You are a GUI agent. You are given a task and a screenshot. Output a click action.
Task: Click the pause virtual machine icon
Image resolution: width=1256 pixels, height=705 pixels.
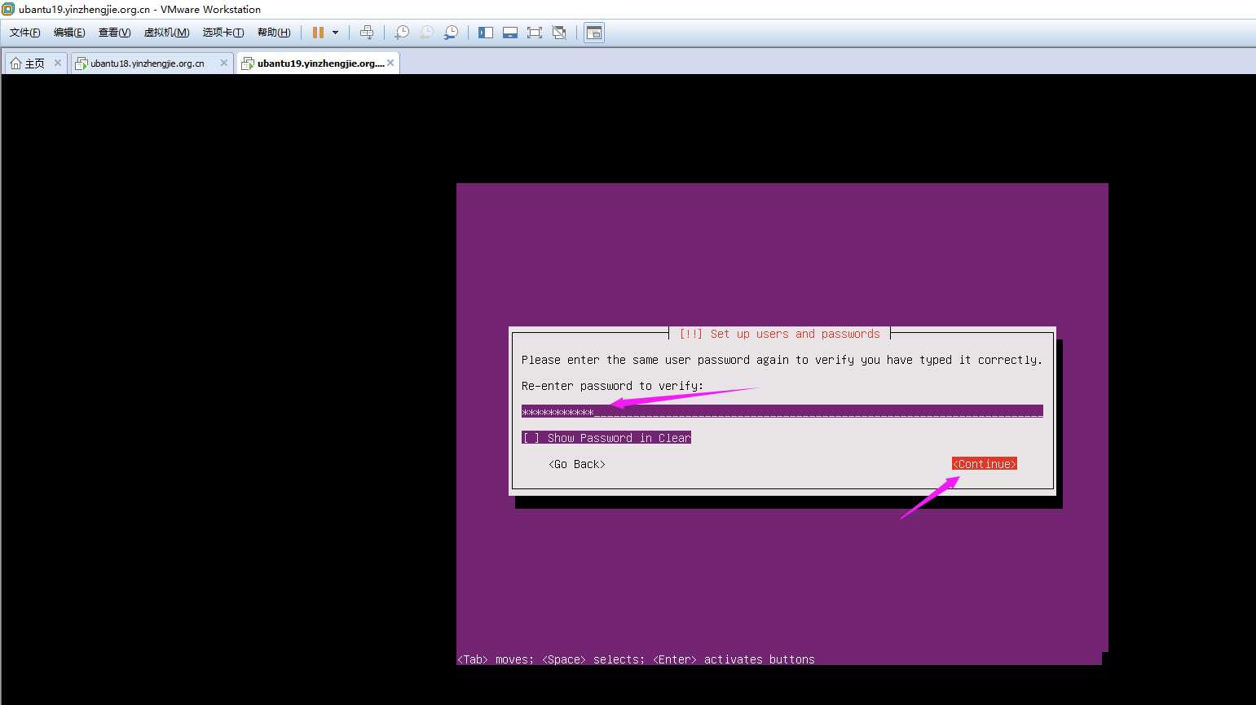point(318,33)
